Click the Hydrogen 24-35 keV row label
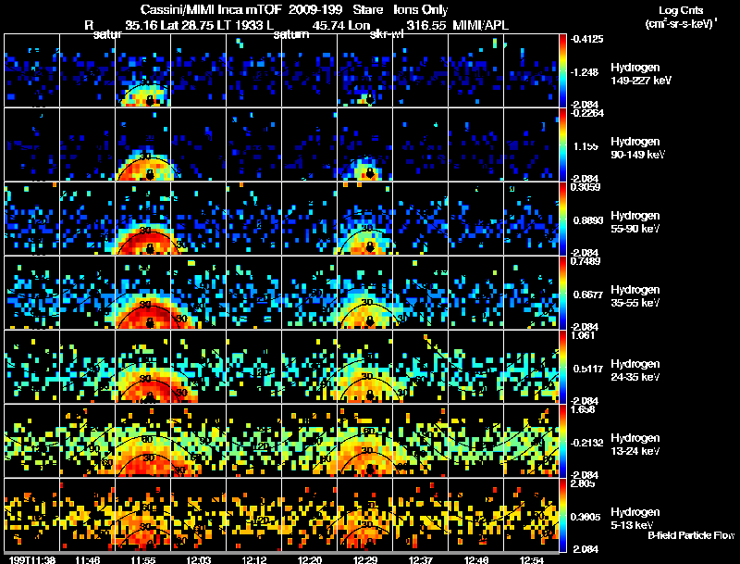The height and width of the screenshot is (564, 740). pos(635,370)
